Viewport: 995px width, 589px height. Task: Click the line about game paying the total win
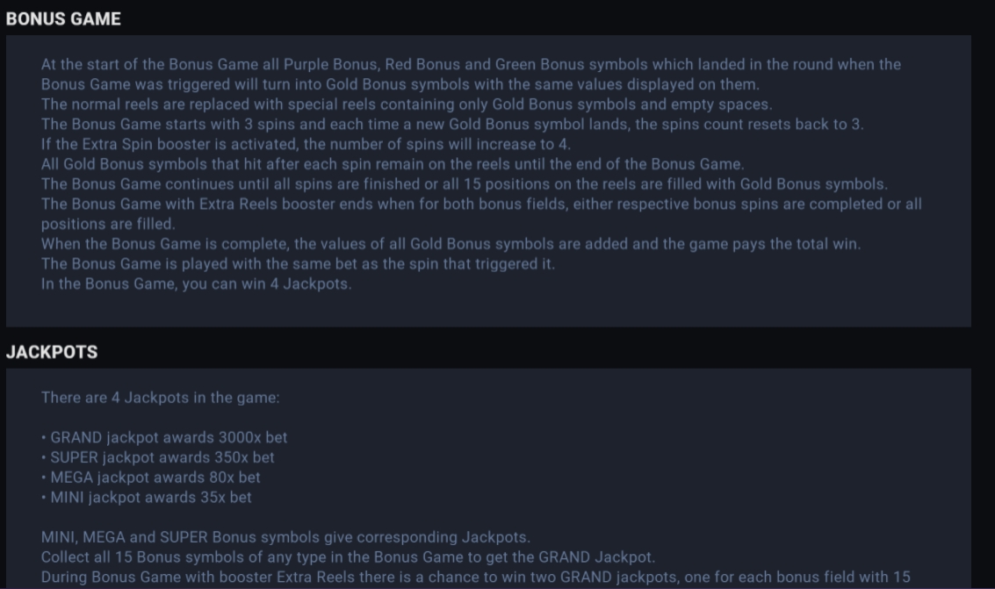451,244
